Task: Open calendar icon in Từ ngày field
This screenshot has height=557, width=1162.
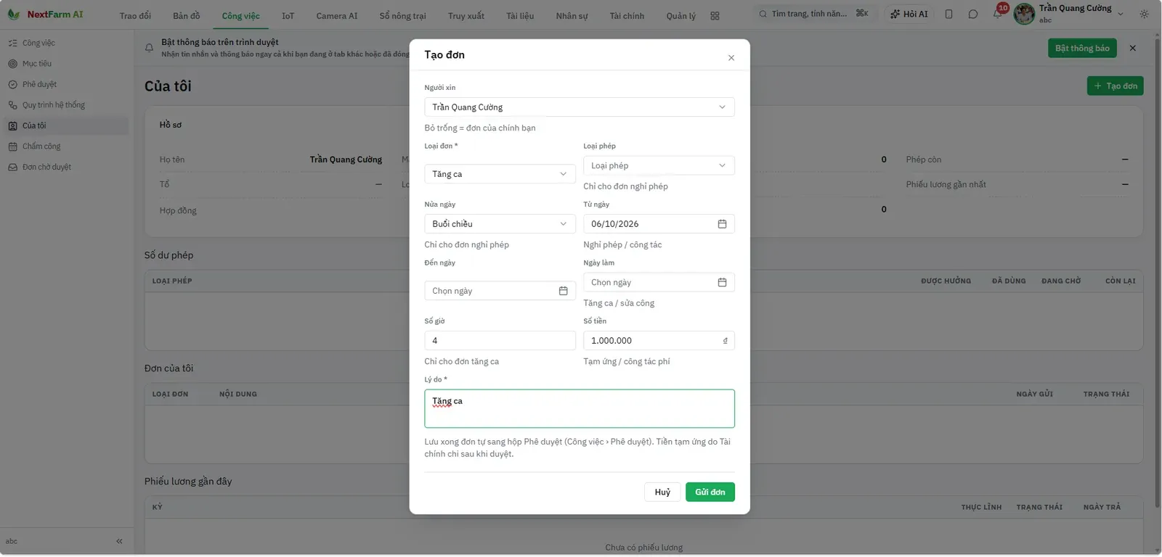Action: tap(722, 224)
